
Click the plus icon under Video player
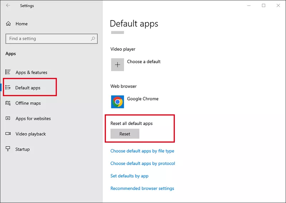click(118, 65)
